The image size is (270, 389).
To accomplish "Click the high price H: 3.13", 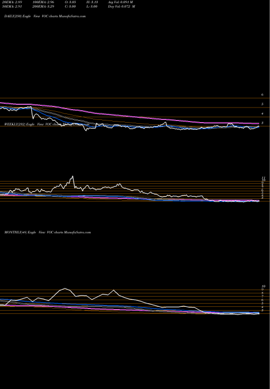I will click(93, 2).
